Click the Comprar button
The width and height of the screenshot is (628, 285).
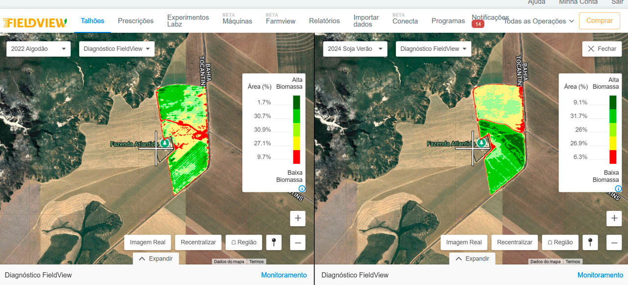click(x=600, y=21)
